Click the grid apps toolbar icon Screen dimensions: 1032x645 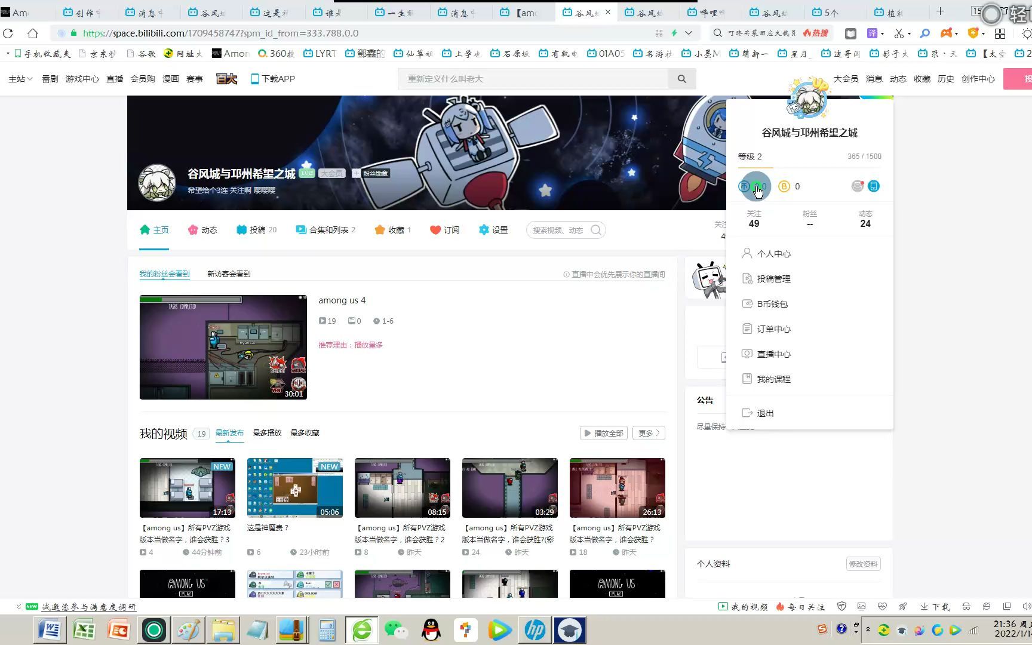1000,33
